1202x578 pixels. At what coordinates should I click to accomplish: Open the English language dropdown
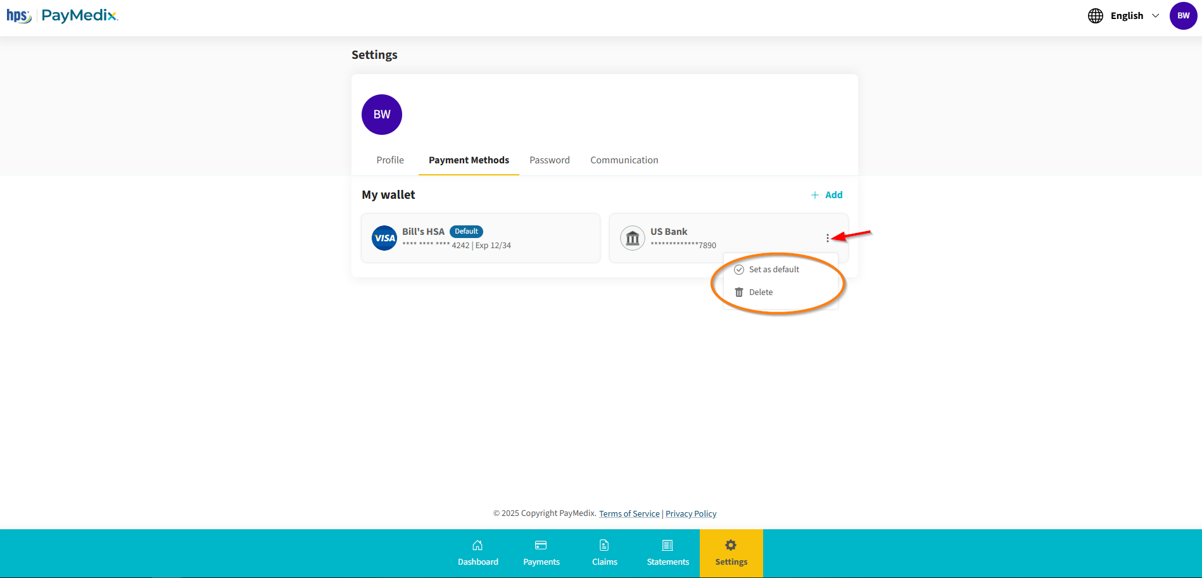1134,16
